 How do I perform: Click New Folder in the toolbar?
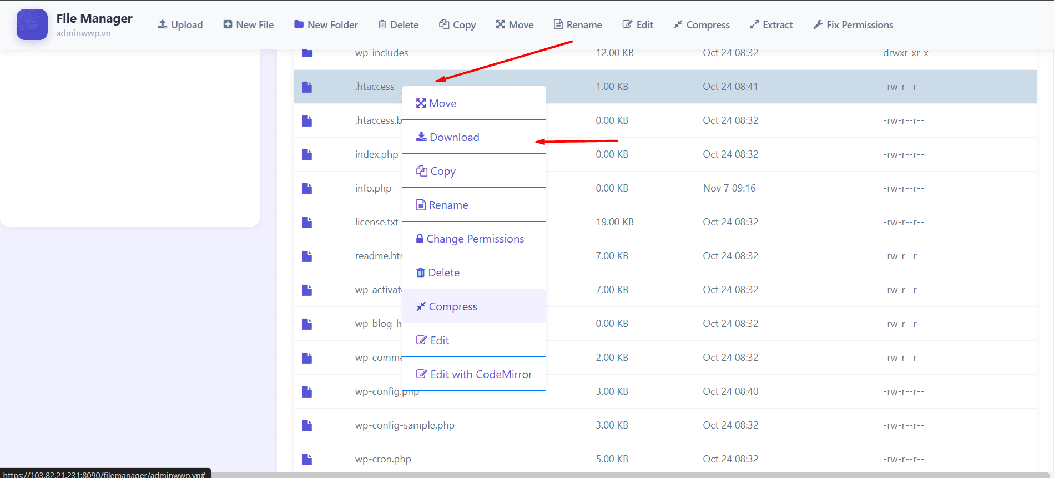326,25
